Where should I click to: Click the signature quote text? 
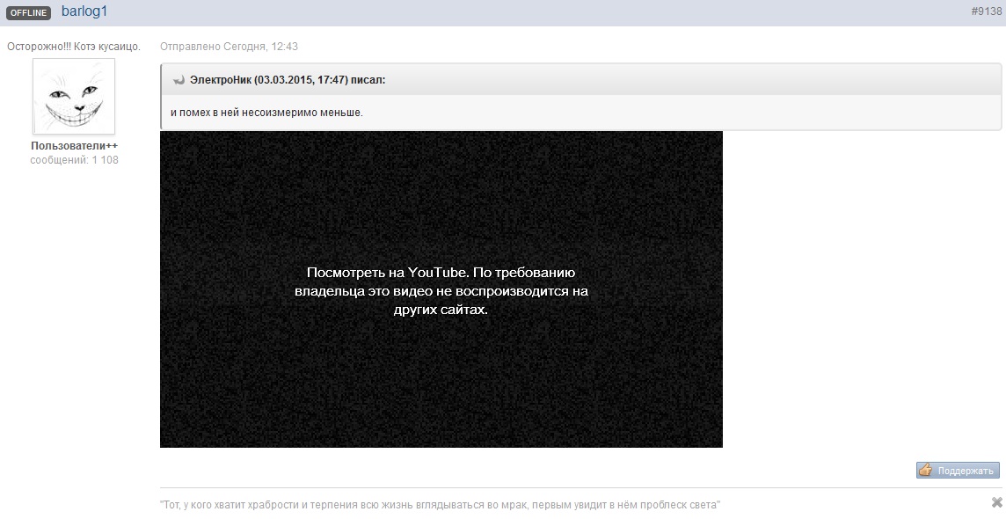(440, 505)
